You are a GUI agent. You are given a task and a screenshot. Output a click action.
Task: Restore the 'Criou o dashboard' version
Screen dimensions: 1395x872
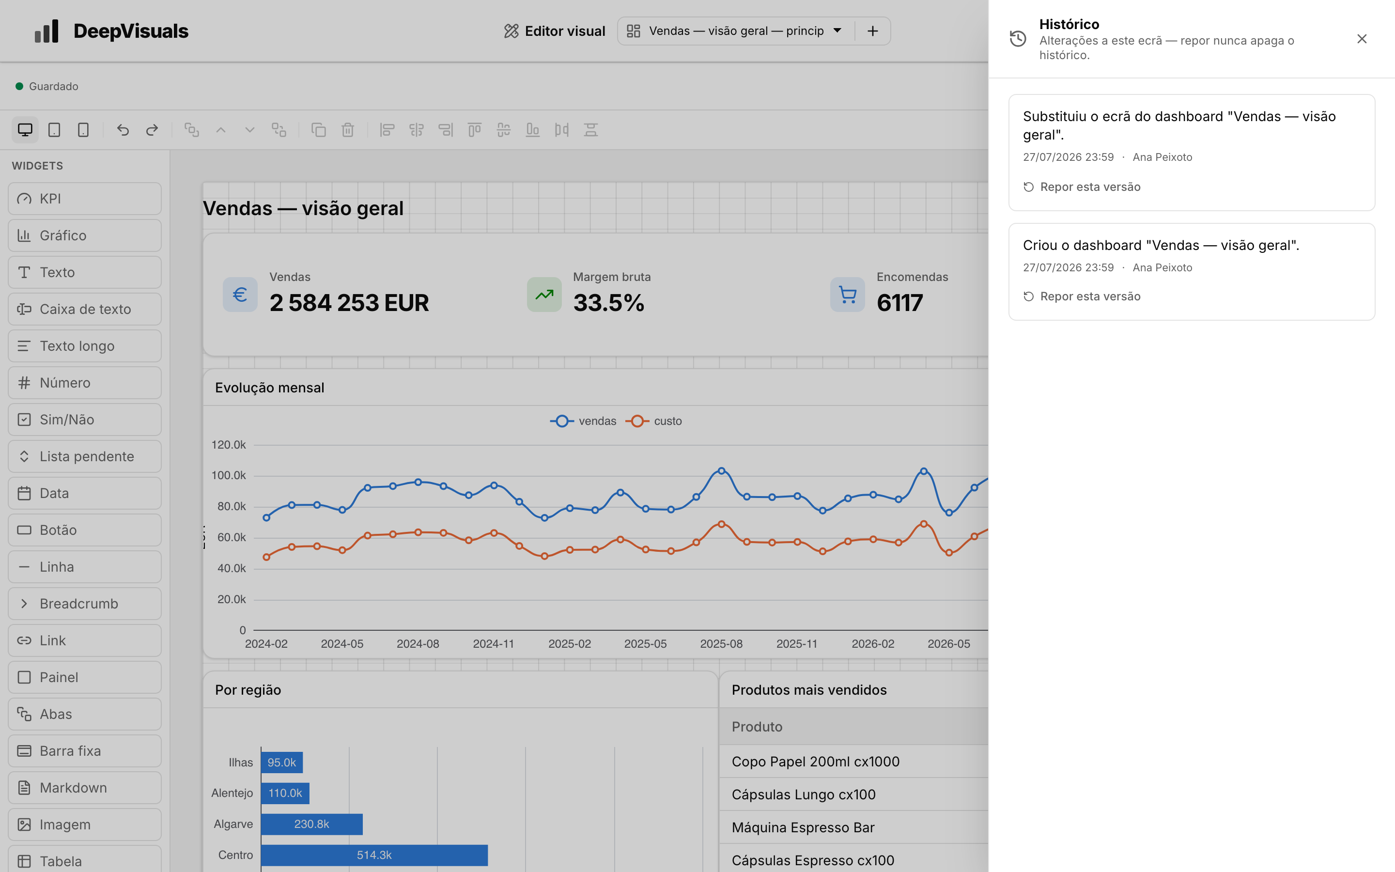[x=1082, y=296]
